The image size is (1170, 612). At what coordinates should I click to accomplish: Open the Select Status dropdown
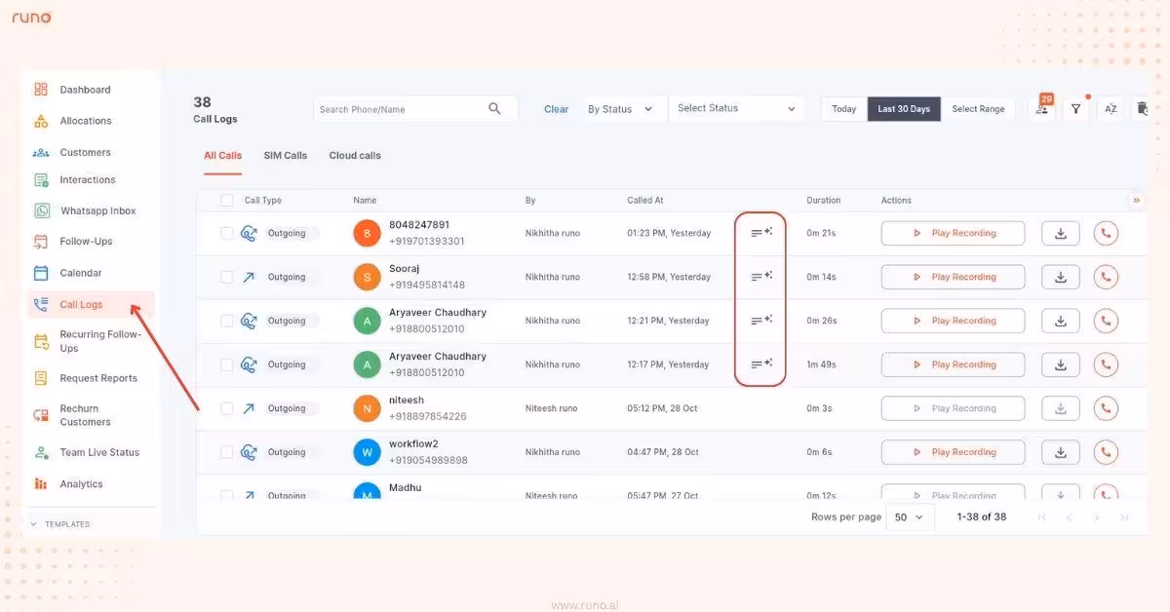click(736, 108)
